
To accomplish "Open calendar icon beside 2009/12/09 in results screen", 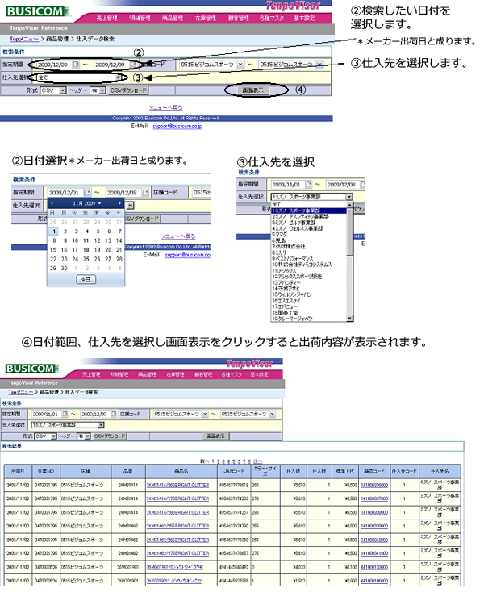I will (114, 415).
